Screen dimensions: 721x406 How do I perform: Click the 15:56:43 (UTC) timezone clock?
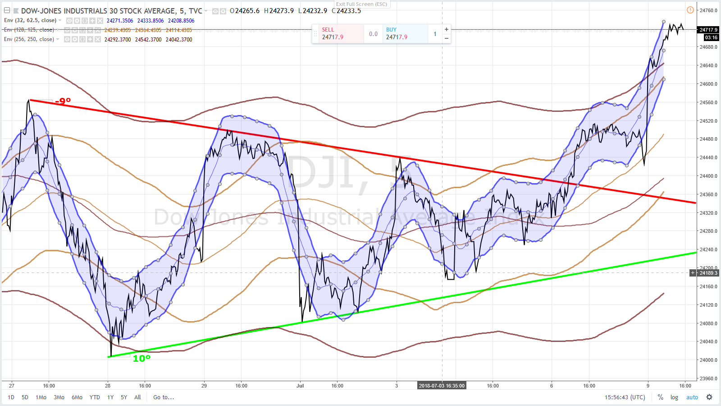pos(625,397)
